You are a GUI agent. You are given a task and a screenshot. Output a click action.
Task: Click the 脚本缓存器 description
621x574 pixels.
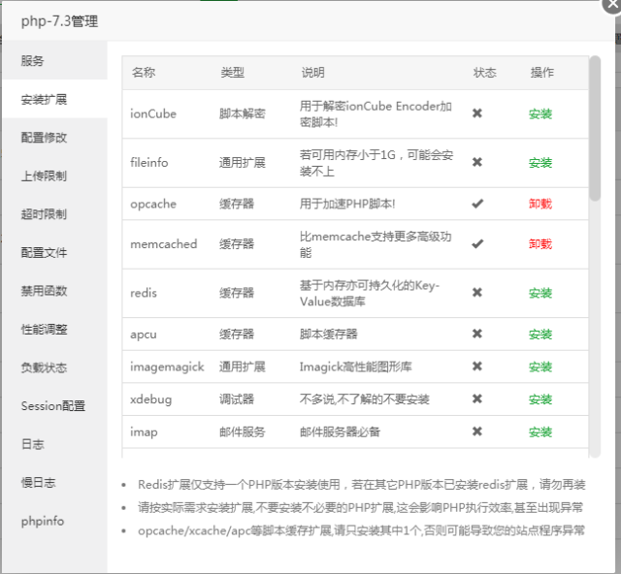(328, 335)
